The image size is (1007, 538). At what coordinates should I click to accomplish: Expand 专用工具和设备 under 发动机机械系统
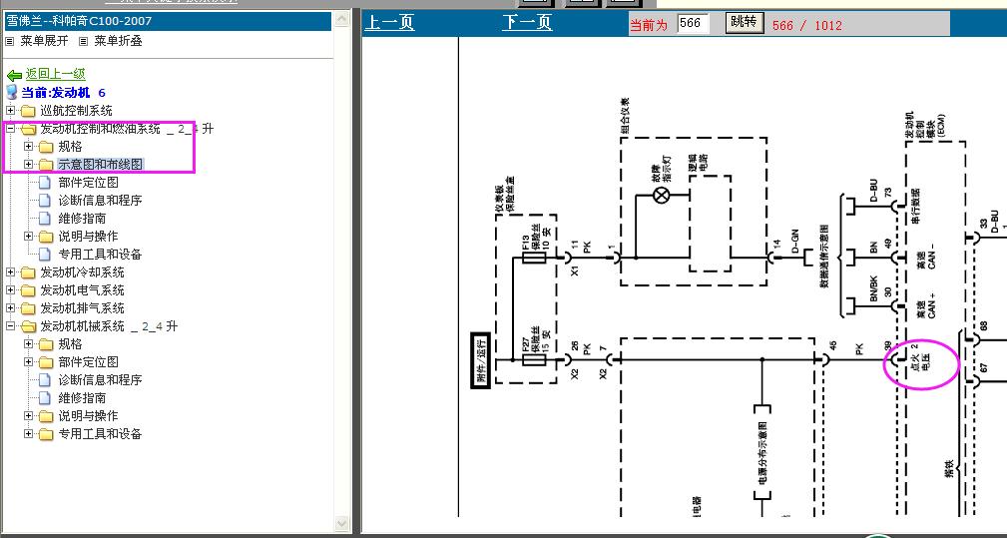(28, 434)
